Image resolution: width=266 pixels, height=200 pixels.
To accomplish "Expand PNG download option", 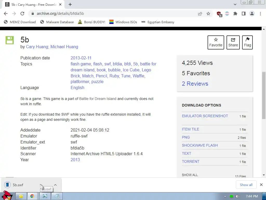I will coord(186,137).
